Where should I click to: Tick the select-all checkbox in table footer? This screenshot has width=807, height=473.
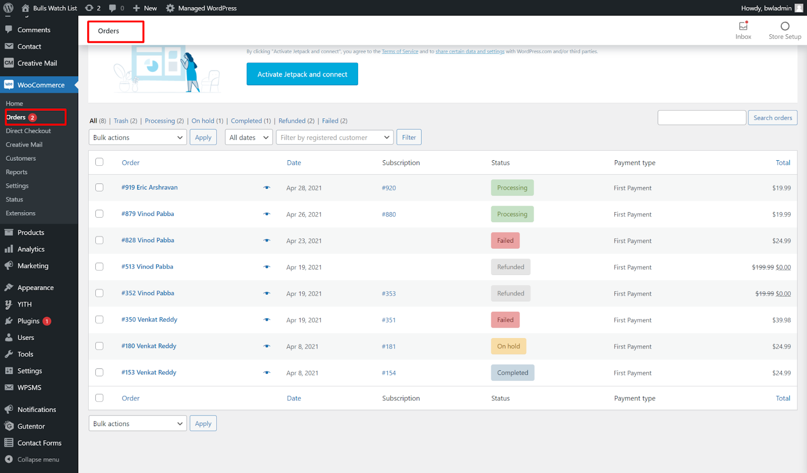99,398
